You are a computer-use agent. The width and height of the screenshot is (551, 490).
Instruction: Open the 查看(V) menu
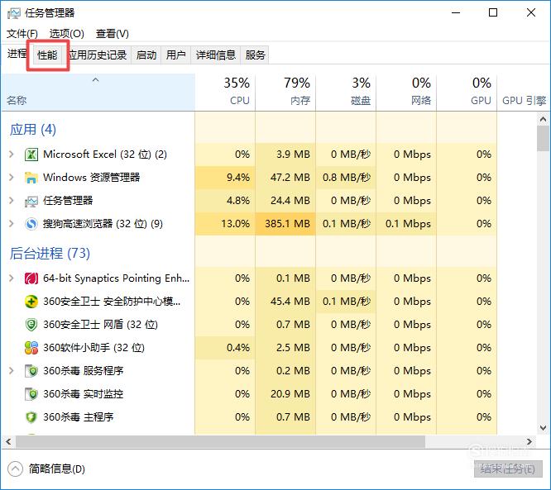pyautogui.click(x=112, y=34)
